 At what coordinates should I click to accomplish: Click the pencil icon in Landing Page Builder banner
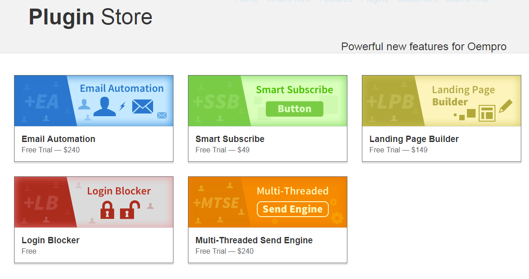click(x=505, y=106)
